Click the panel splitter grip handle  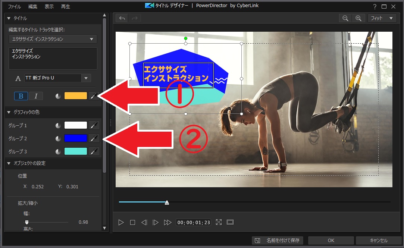[110, 122]
